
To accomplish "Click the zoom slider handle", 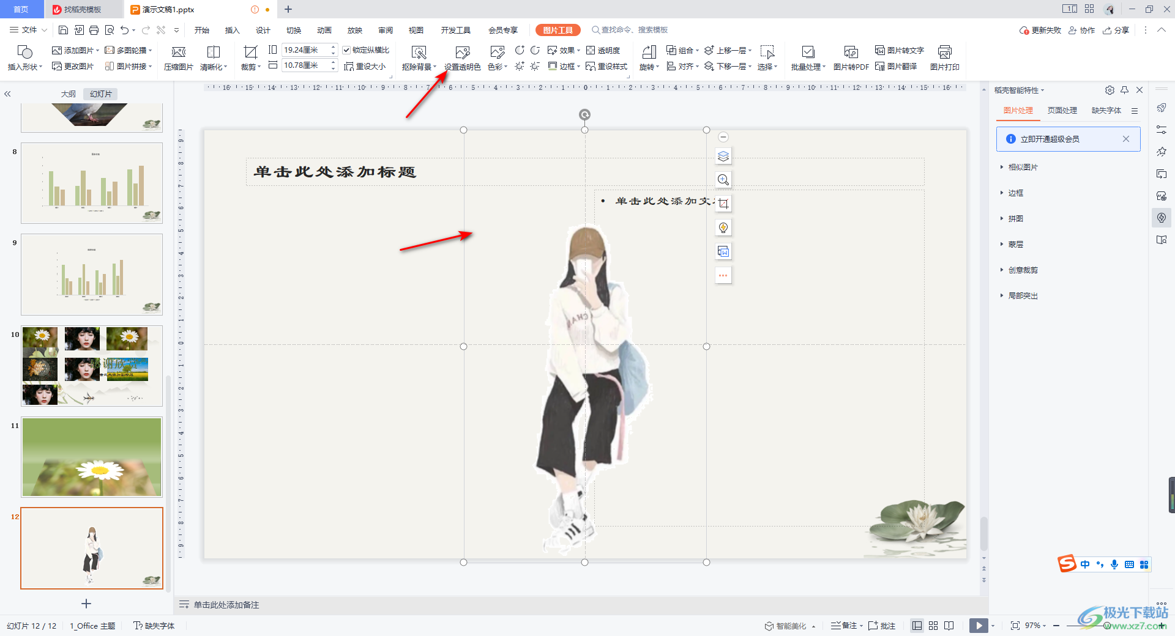I will pyautogui.click(x=1107, y=626).
